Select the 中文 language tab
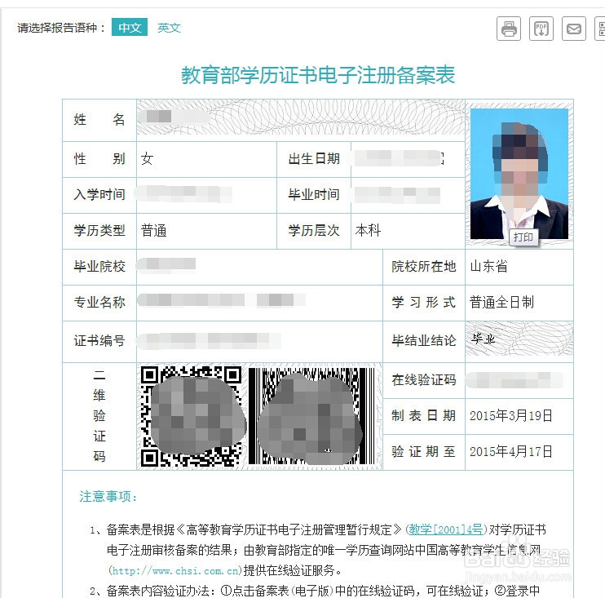Image resolution: width=605 pixels, height=598 pixels. tap(130, 28)
